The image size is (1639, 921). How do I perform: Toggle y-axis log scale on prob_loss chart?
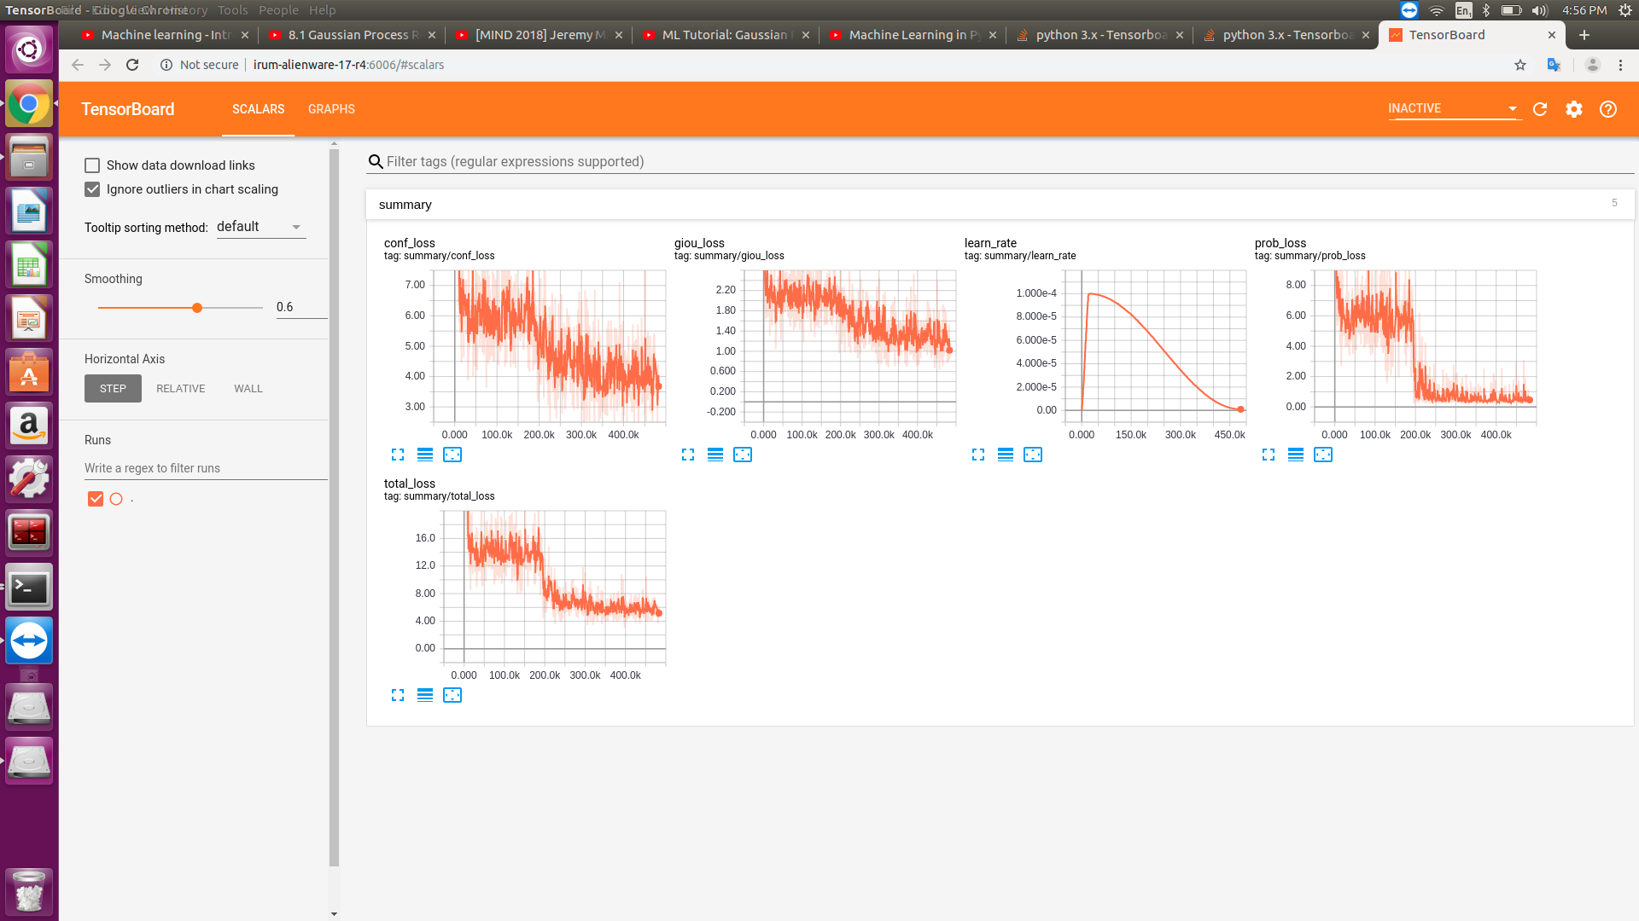(x=1296, y=455)
